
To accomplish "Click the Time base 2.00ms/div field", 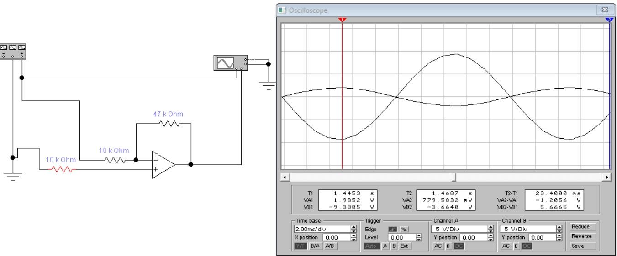I will click(x=322, y=229).
